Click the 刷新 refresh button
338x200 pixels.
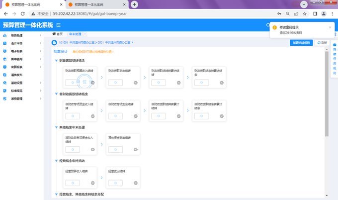click(322, 43)
